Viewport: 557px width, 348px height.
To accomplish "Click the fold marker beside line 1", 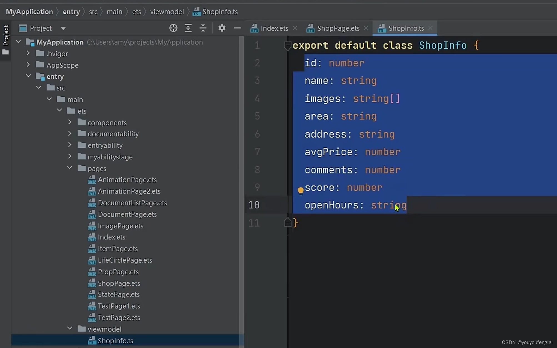I will pyautogui.click(x=288, y=45).
